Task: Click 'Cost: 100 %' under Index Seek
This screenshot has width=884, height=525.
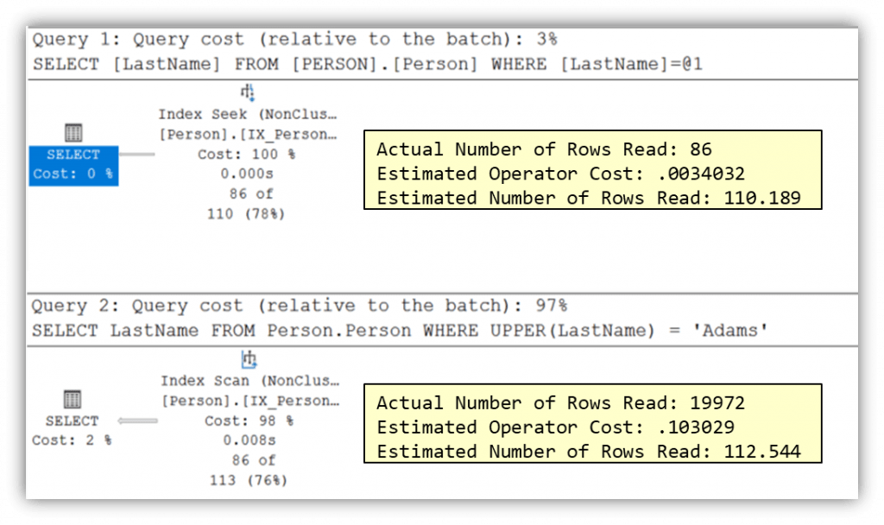Action: [248, 155]
